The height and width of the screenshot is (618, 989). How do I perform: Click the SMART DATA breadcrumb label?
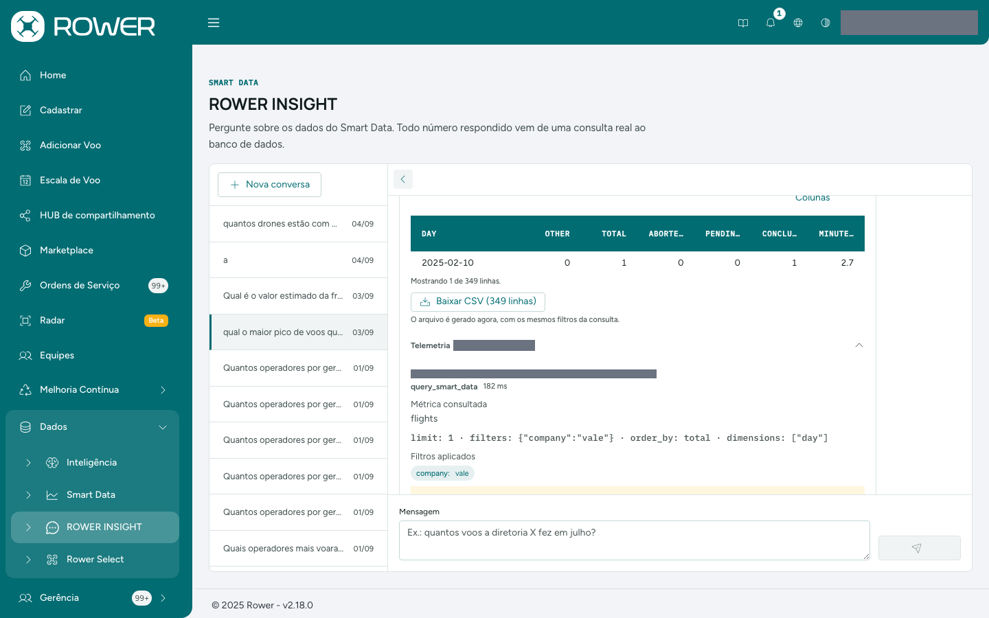pos(234,82)
